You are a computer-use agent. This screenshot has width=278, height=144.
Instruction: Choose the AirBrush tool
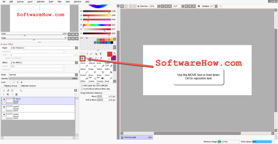click(x=92, y=65)
